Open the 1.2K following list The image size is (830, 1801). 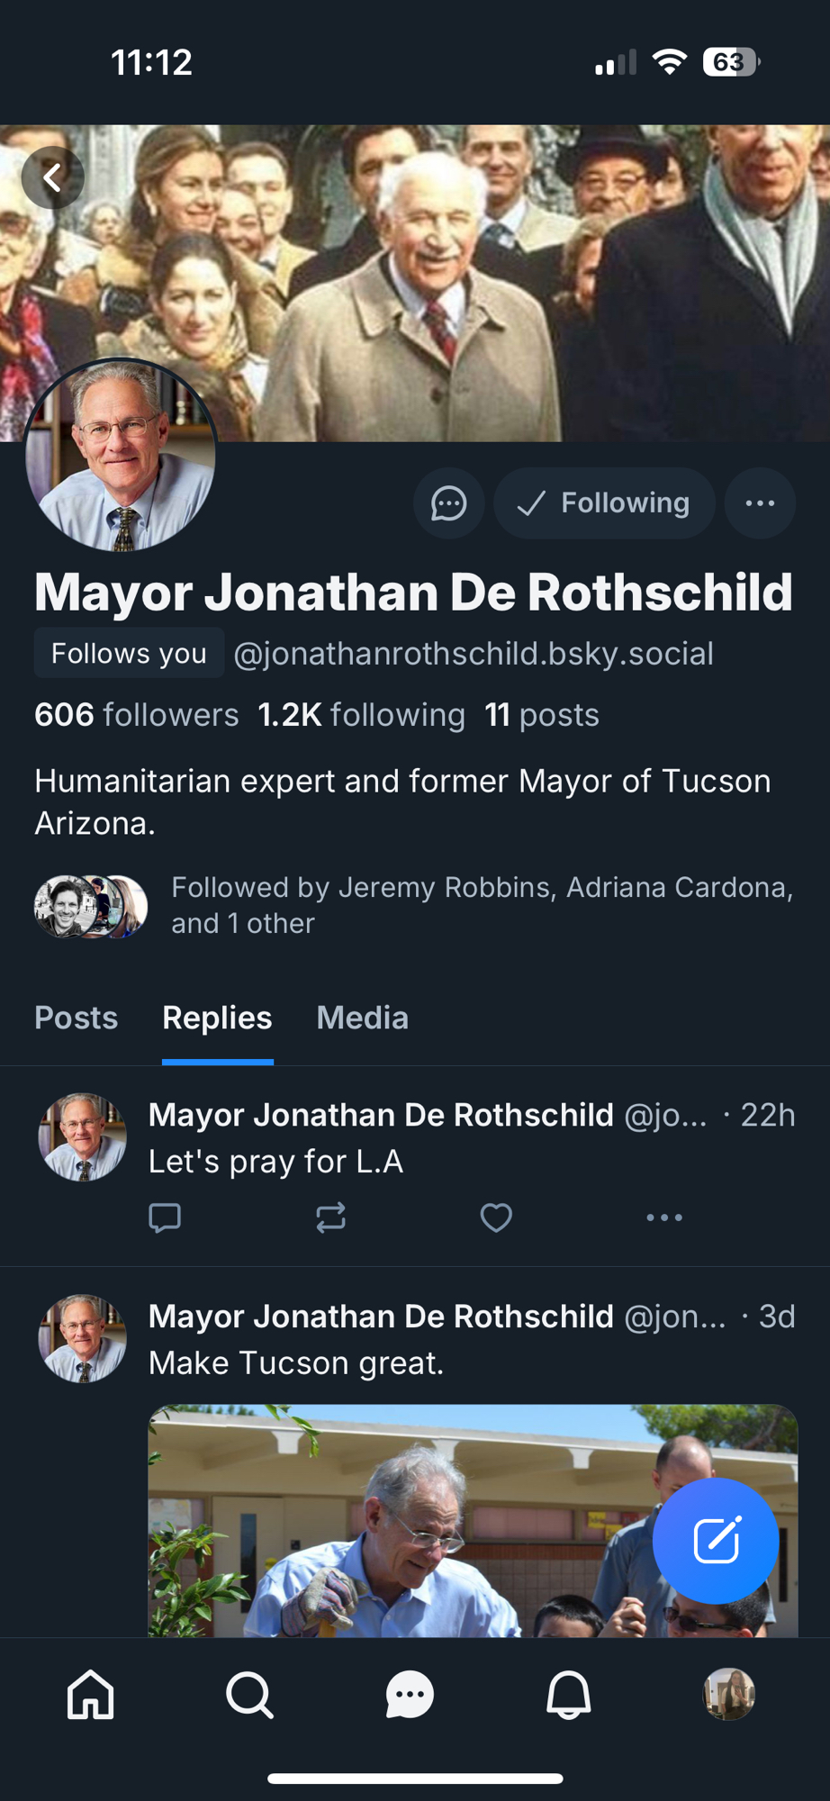(x=361, y=715)
